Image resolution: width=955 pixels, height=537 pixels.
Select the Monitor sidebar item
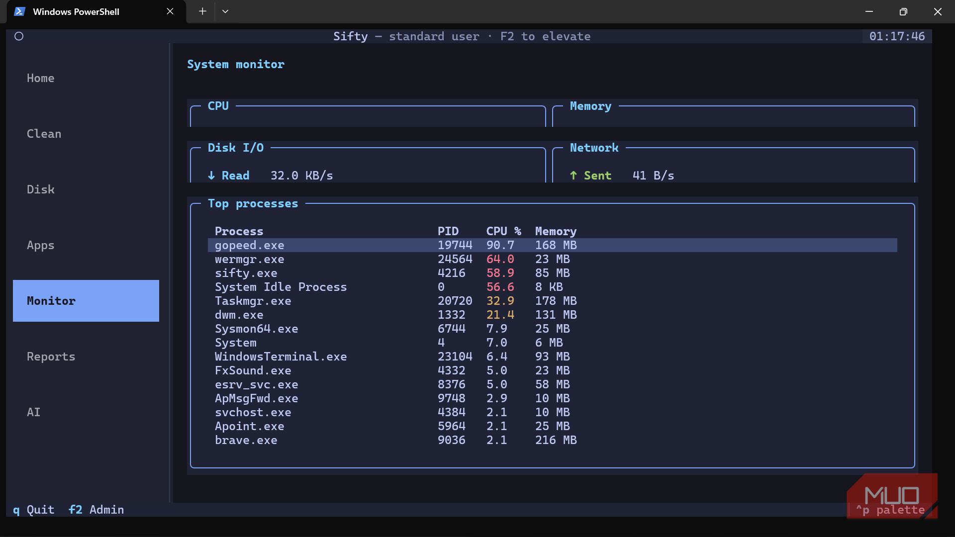click(x=86, y=301)
